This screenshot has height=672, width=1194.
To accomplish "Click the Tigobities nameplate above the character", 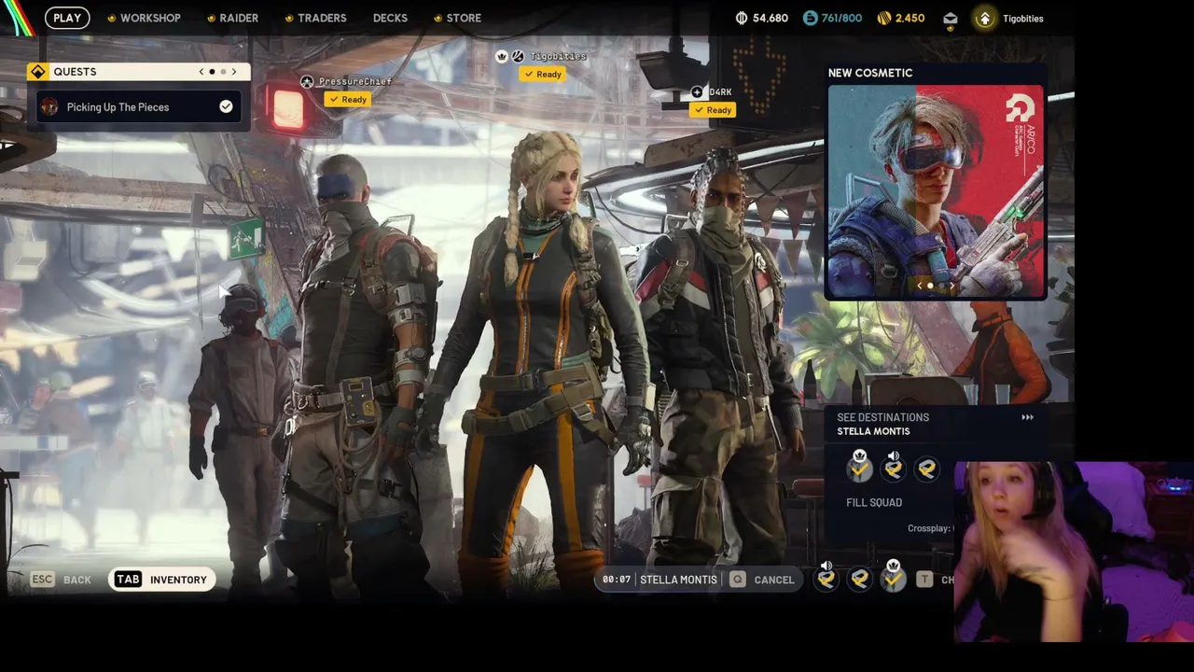I will [559, 57].
